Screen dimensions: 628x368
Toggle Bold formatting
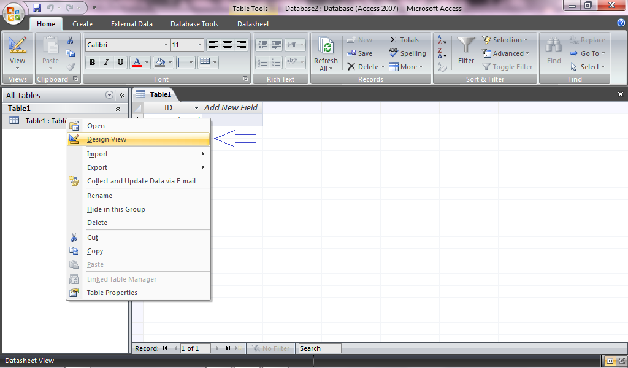(x=92, y=62)
